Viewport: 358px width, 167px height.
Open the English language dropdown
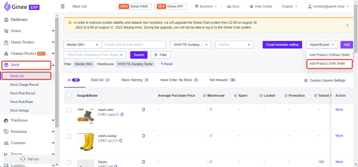(290, 6)
